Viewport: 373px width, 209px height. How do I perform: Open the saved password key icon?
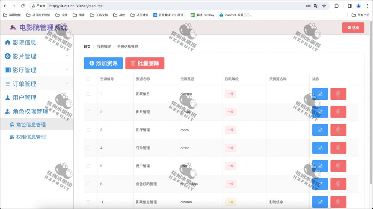pyautogui.click(x=308, y=6)
